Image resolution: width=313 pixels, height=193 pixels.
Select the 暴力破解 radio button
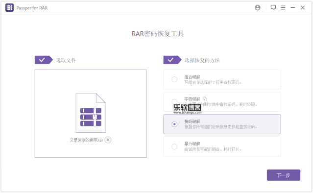click(174, 146)
